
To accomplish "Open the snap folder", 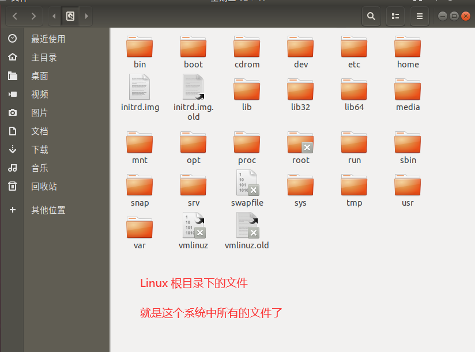I will (x=140, y=186).
